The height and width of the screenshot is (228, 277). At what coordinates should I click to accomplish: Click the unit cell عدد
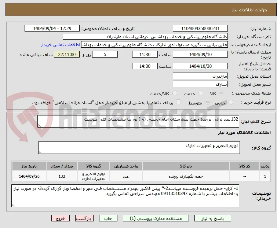pyautogui.click(x=126, y=176)
